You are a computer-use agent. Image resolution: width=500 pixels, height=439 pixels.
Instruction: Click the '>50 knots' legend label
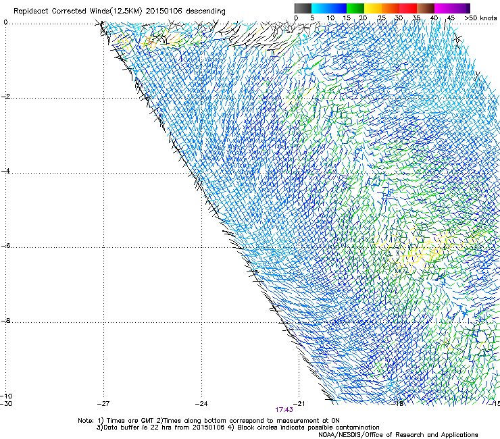pos(480,18)
